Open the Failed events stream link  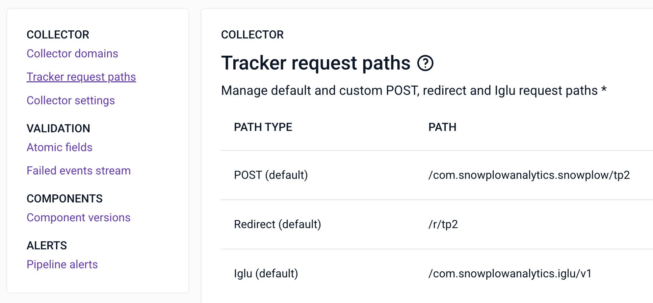point(78,171)
